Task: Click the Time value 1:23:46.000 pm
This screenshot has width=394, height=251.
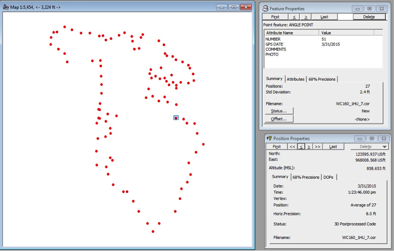Action: [362, 192]
